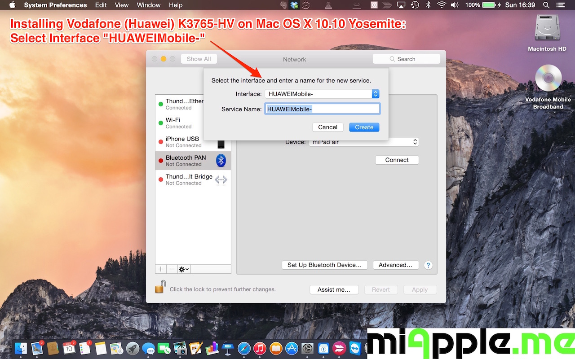Image resolution: width=575 pixels, height=359 pixels.
Task: Open the gear action menu below the service list
Action: (x=184, y=269)
